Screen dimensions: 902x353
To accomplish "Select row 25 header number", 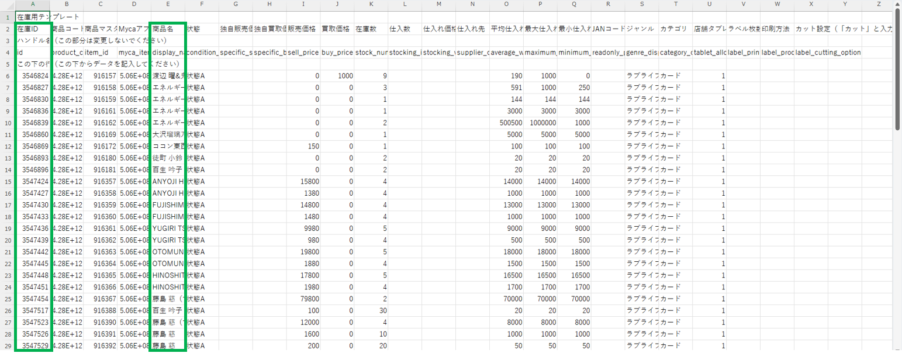I will tap(8, 299).
